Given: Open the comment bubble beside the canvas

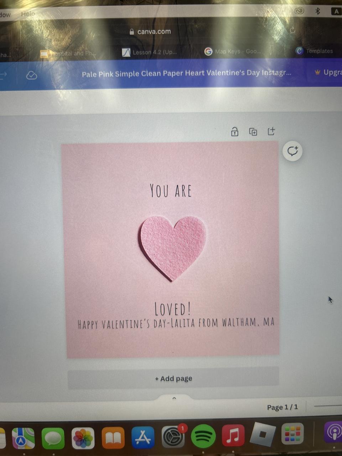Looking at the screenshot, I should pyautogui.click(x=292, y=151).
